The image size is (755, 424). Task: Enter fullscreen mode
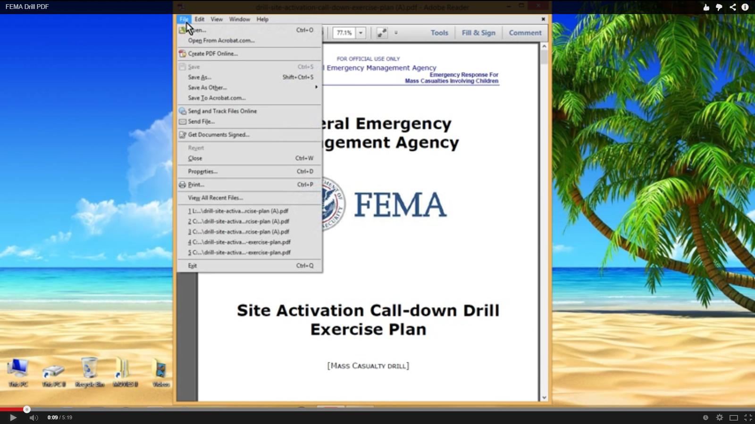[748, 417]
